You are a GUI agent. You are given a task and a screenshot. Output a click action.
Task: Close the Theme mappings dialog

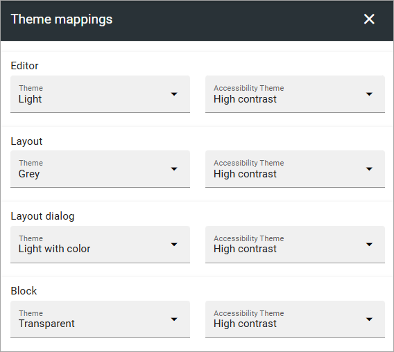coord(369,19)
